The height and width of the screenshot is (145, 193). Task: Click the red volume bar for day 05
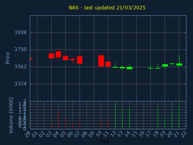66,123
